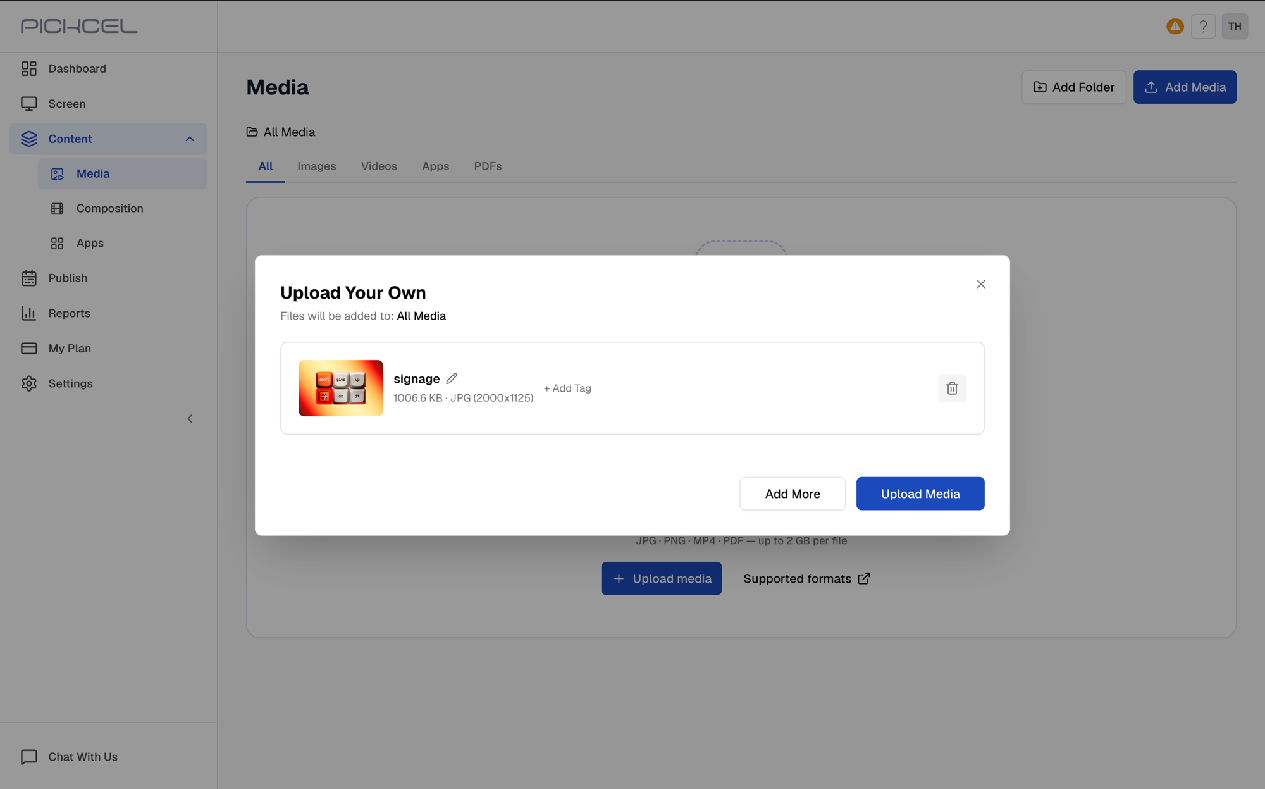1265x789 pixels.
Task: Close the Upload Your Own dialog
Action: click(981, 284)
